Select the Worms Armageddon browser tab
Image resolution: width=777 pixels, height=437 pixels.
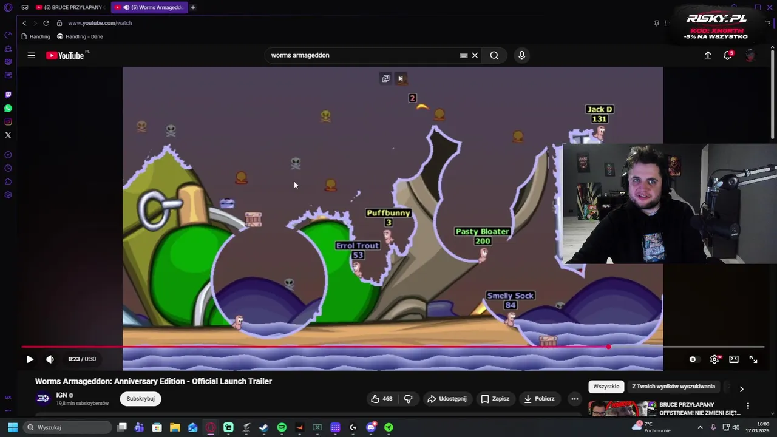tap(149, 7)
